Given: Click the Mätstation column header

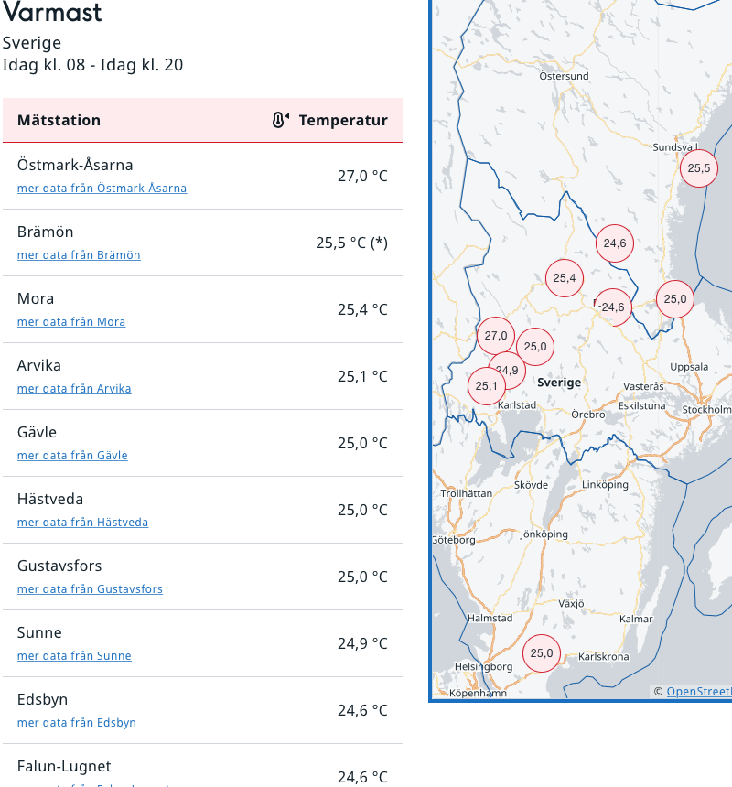Looking at the screenshot, I should point(59,121).
